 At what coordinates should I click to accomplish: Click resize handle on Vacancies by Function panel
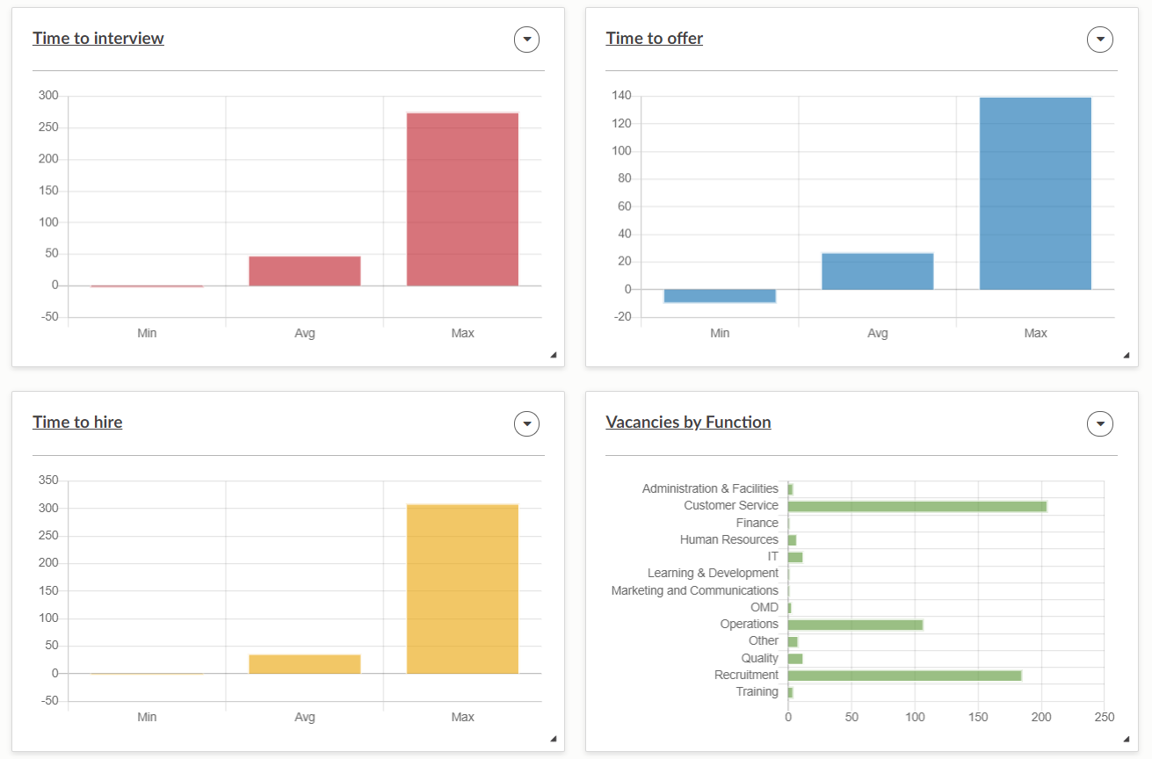click(1127, 740)
